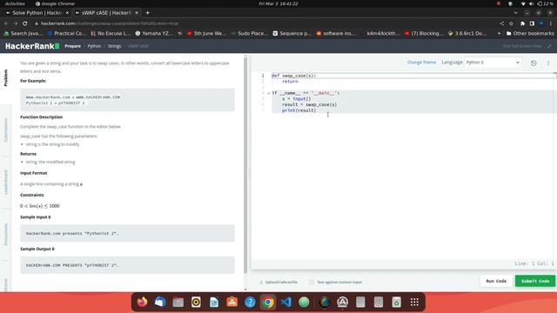Viewport: 557px width, 313px height.
Task: Click the address bar URL field
Action: point(266,23)
